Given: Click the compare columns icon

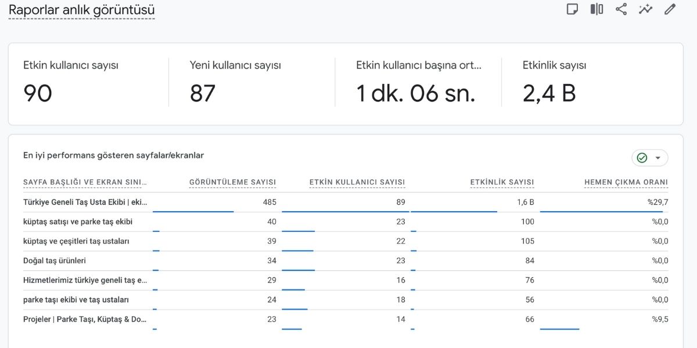Looking at the screenshot, I should (597, 9).
